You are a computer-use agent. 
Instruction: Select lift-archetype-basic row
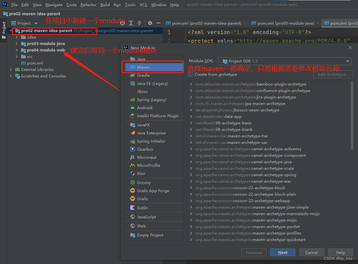[269, 123]
